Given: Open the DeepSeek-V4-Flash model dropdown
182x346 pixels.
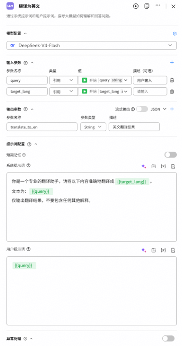Looking at the screenshot, I should point(92,45).
